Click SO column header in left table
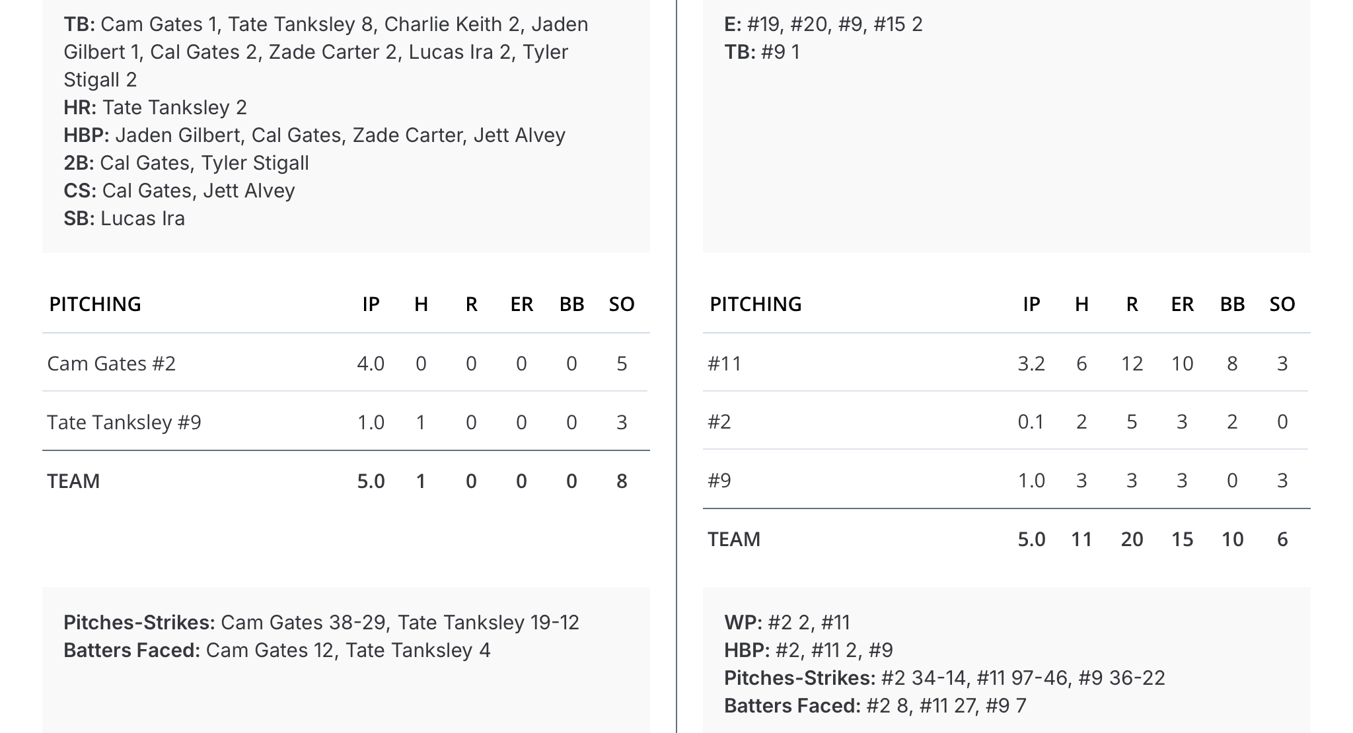1353x733 pixels. tap(621, 304)
